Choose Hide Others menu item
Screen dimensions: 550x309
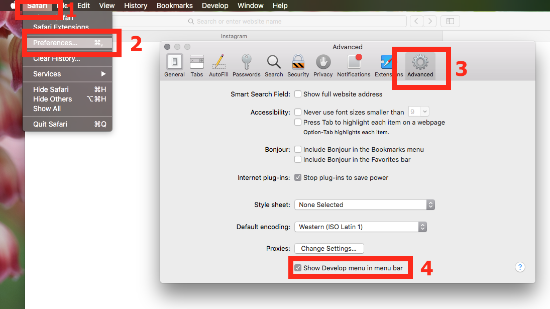click(67, 99)
